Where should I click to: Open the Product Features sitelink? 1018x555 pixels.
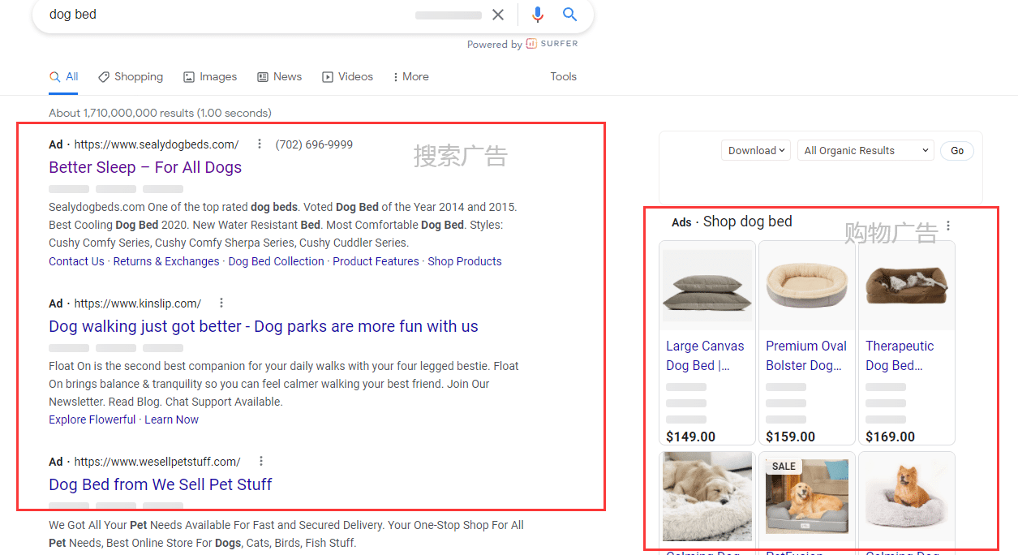click(376, 261)
